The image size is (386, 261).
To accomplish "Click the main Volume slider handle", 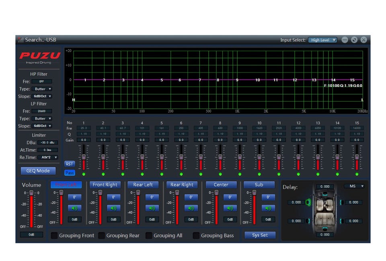I will tap(31, 193).
